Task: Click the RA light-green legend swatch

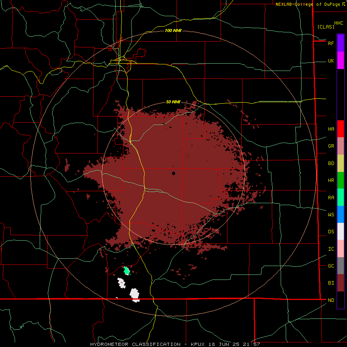Action: pyautogui.click(x=340, y=197)
